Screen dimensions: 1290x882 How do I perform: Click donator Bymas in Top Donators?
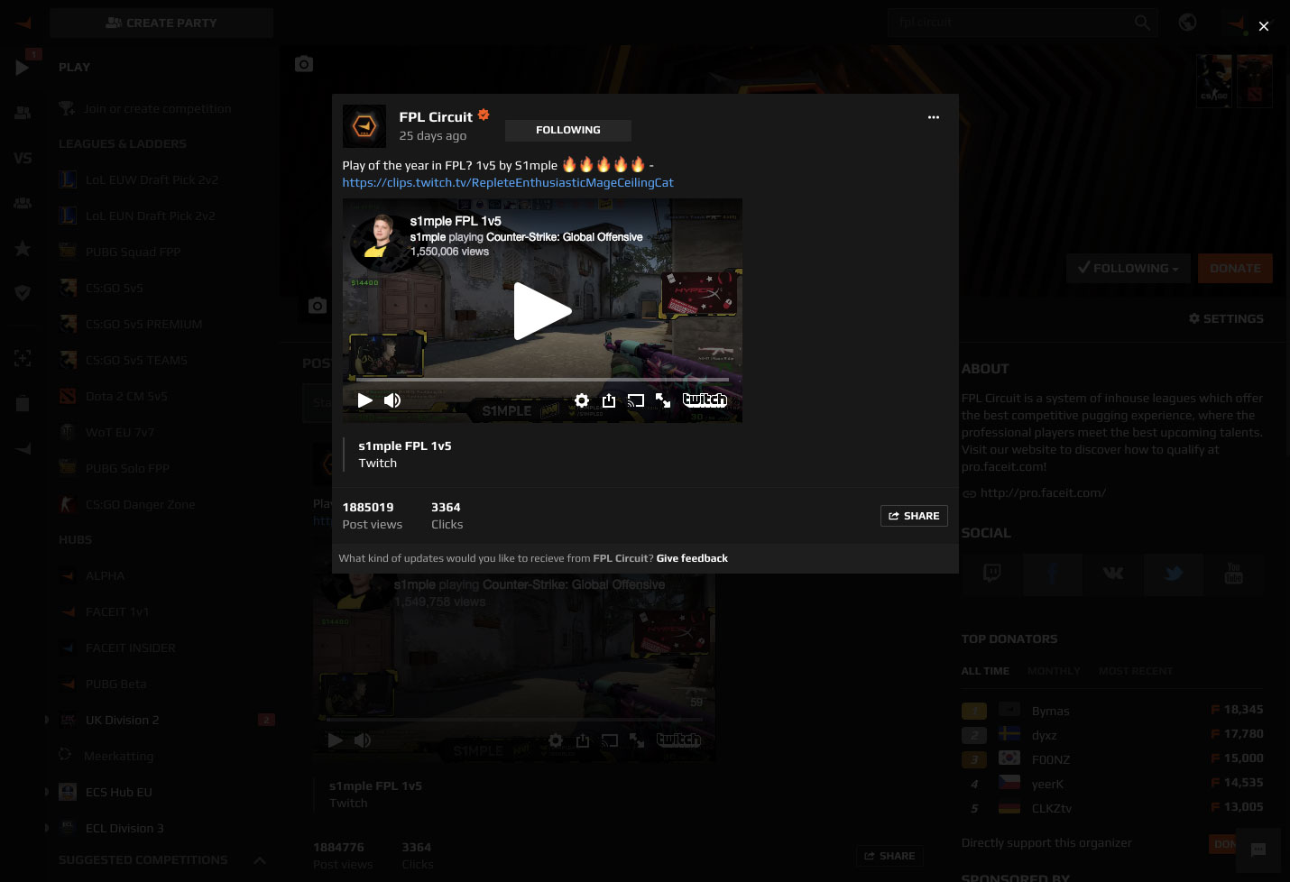[x=1051, y=711]
